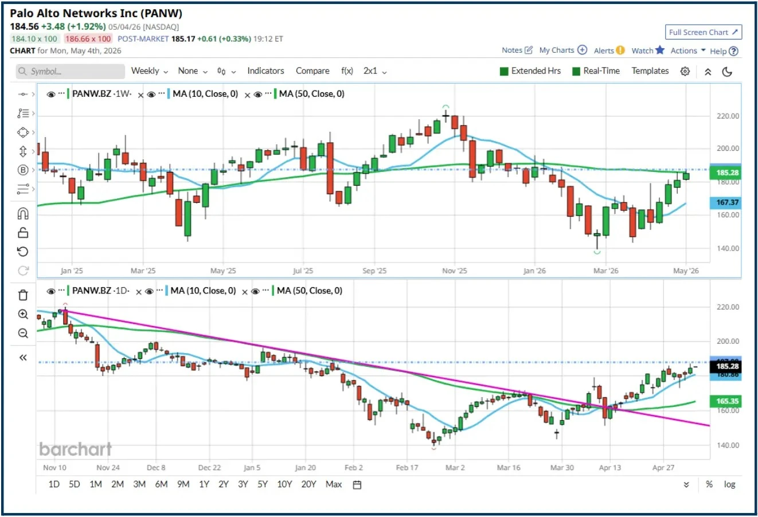Open chart settings gear
This screenshot has height=517, width=758.
click(x=685, y=72)
